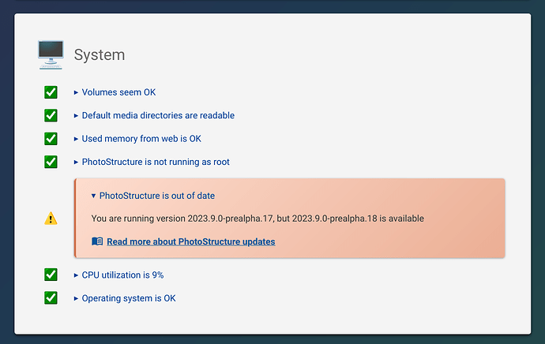Image resolution: width=545 pixels, height=344 pixels.
Task: Click green checkmark beside Default media directories
Action: [51, 116]
